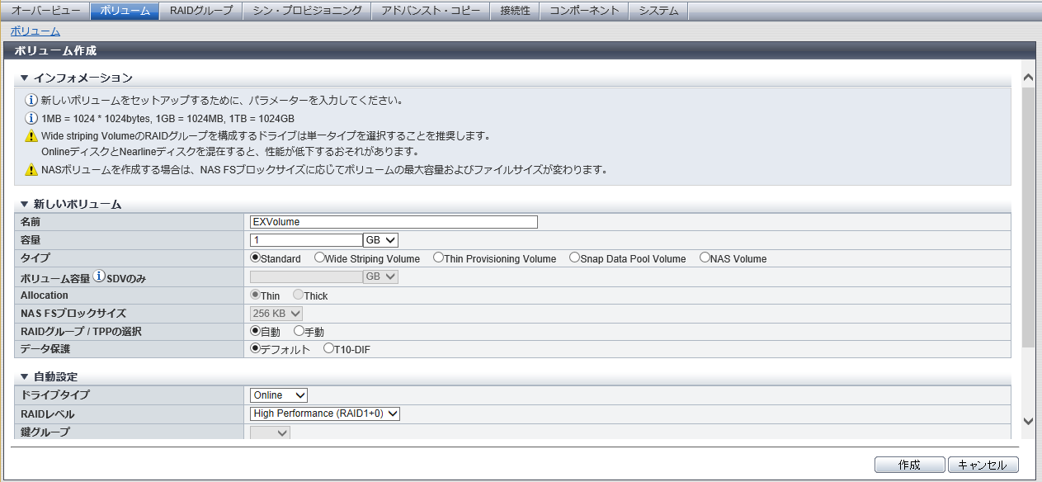This screenshot has height=482, width=1042.
Task: Click the info icon beside ボリューム容量 label
Action: pos(99,276)
